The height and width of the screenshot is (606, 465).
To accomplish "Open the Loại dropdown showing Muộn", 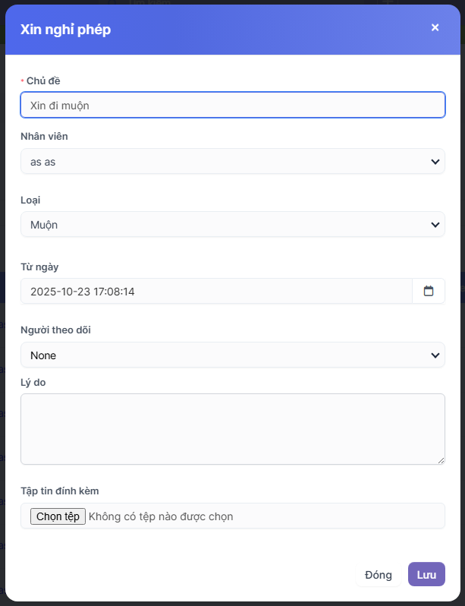I will 232,225.
